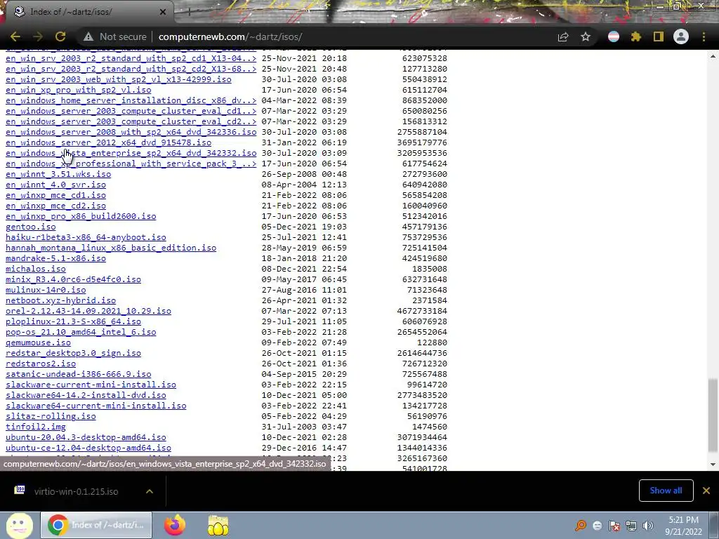Image resolution: width=719 pixels, height=539 pixels.
Task: Click the forward navigation arrow
Action: pyautogui.click(x=38, y=36)
